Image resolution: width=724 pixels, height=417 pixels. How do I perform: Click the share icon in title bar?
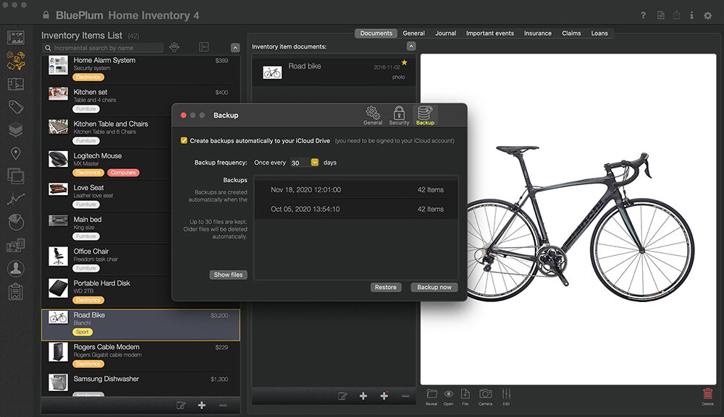(676, 15)
